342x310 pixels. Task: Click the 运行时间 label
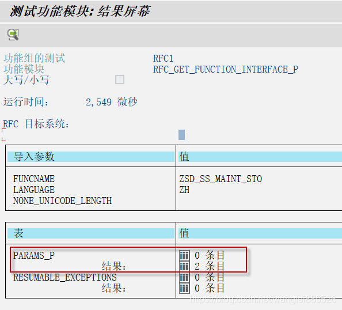pyautogui.click(x=26, y=102)
